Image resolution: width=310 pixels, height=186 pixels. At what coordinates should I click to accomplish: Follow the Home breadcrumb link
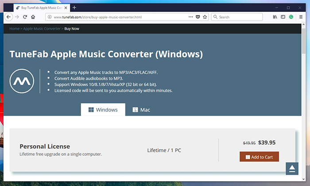point(15,29)
